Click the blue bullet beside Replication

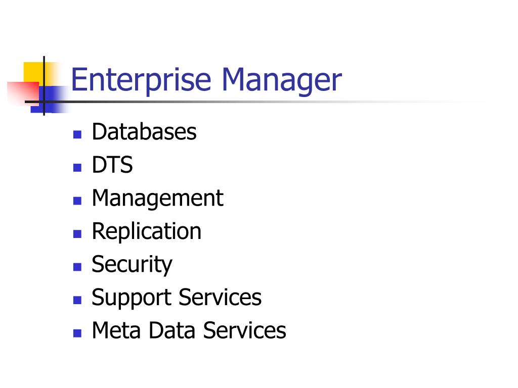pyautogui.click(x=77, y=234)
